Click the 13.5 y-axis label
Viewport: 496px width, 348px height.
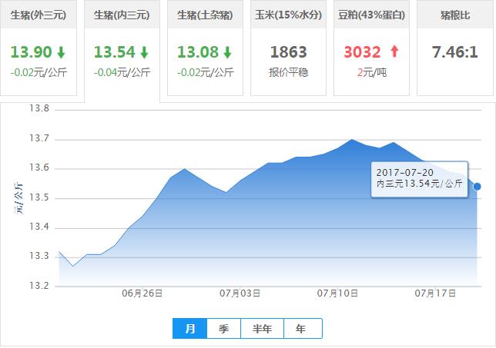tap(39, 197)
